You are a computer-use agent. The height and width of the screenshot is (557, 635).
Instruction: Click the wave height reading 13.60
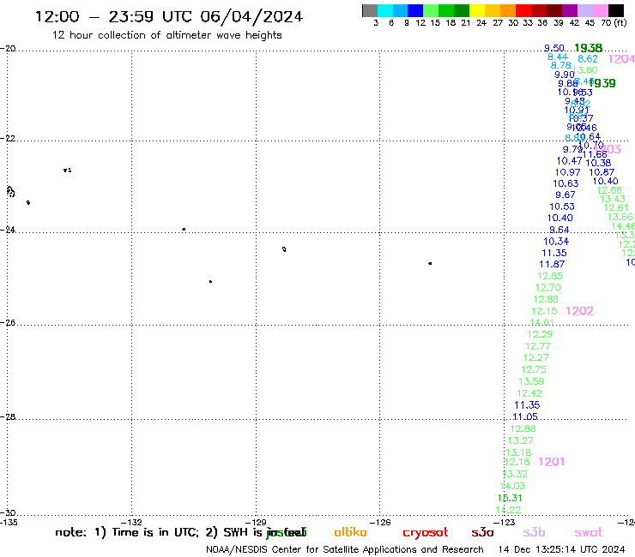pyautogui.click(x=584, y=70)
